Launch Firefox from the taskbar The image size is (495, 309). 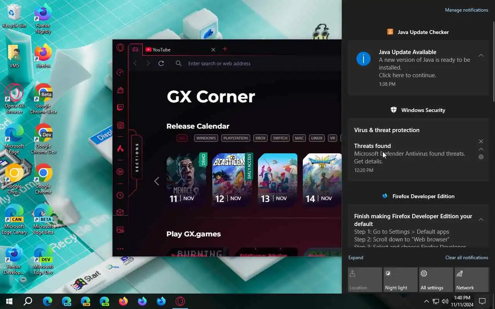123,301
